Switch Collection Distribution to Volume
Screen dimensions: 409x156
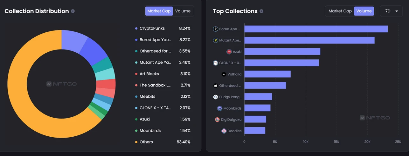point(183,11)
